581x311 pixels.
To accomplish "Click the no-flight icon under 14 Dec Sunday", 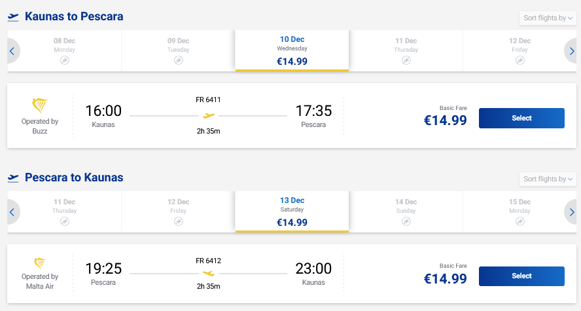I will (406, 221).
